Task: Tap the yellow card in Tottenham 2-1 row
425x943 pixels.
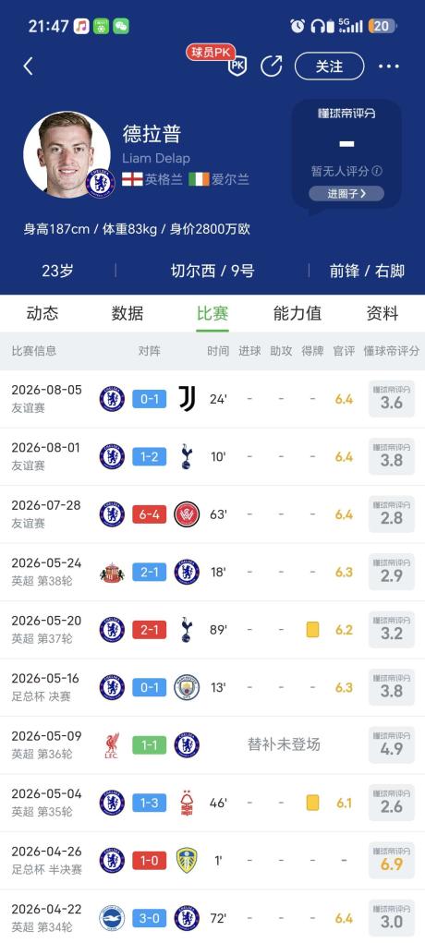Action: (x=312, y=630)
